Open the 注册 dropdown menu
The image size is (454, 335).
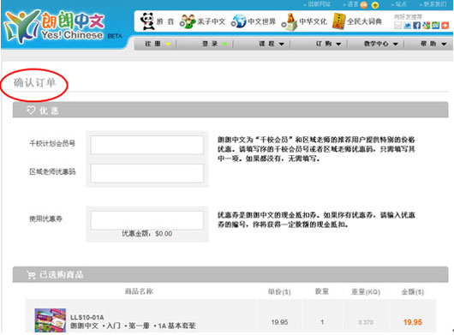click(x=158, y=44)
